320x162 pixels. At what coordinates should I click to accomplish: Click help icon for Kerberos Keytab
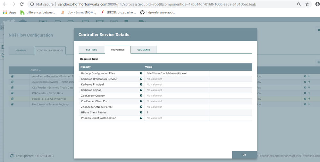141,90
